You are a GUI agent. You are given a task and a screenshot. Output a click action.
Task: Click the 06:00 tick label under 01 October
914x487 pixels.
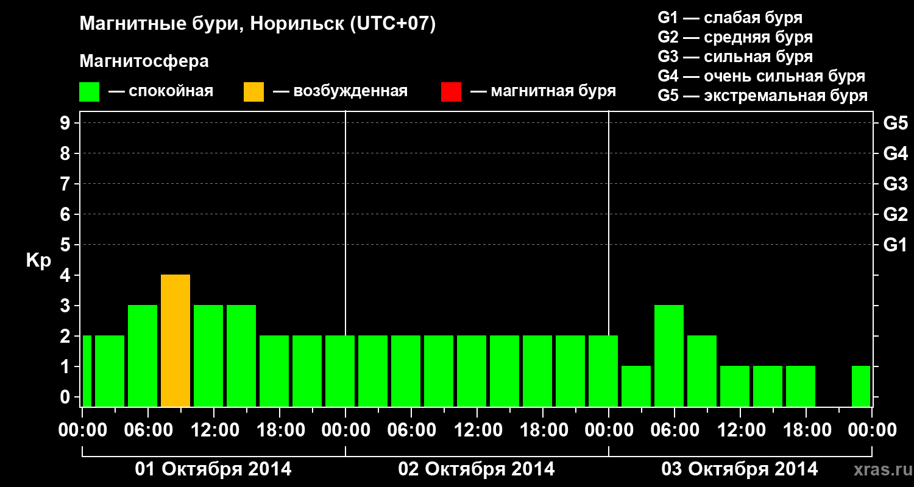click(x=148, y=430)
